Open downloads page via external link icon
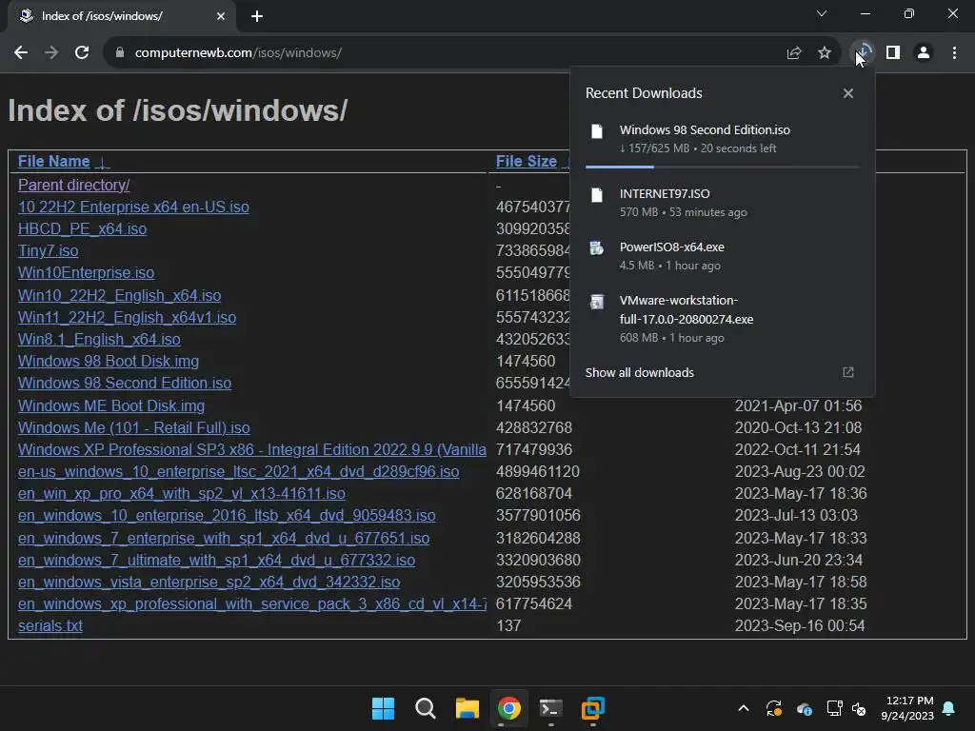 click(848, 372)
